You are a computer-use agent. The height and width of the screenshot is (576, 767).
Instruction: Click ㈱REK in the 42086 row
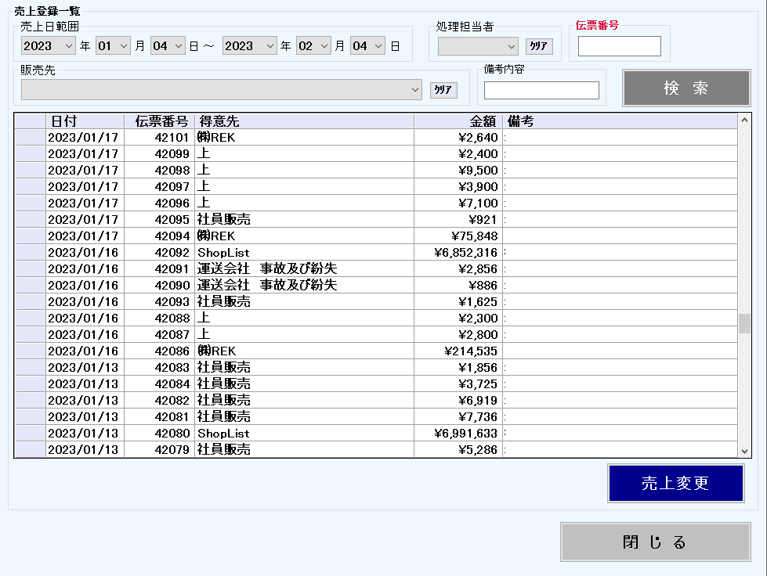tap(216, 351)
